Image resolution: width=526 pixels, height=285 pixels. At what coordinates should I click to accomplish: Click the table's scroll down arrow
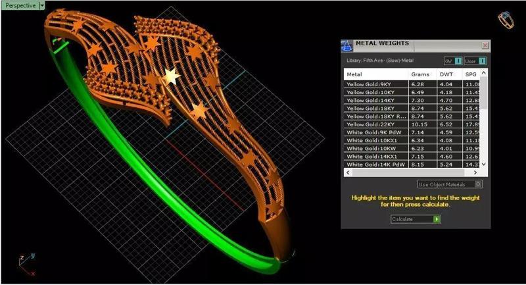(x=483, y=164)
